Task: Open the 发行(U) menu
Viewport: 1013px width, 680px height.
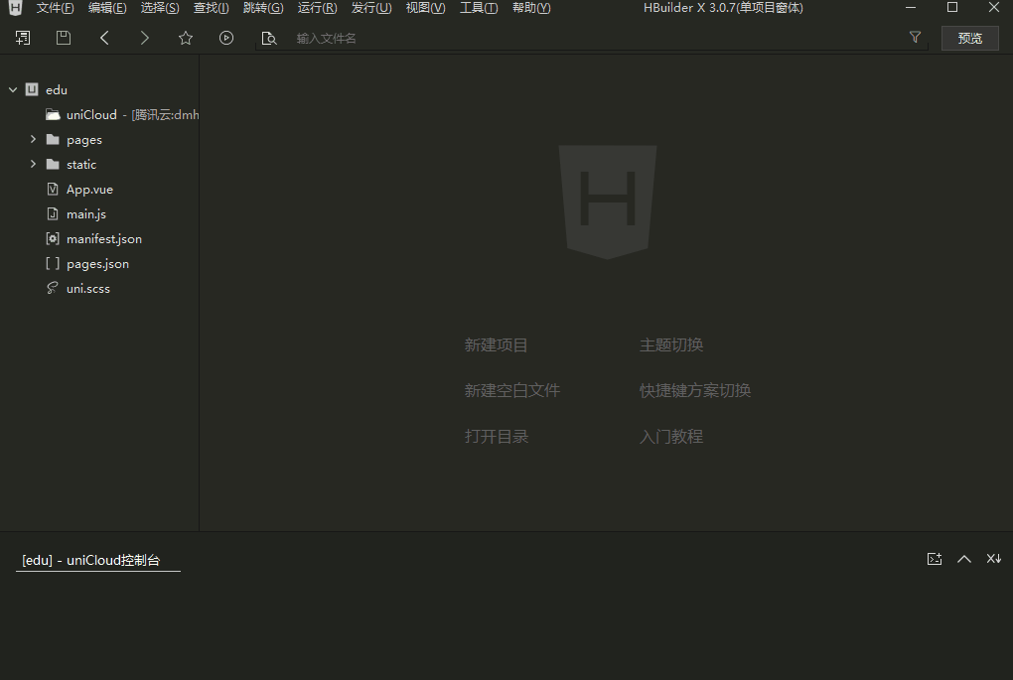Action: pos(371,8)
